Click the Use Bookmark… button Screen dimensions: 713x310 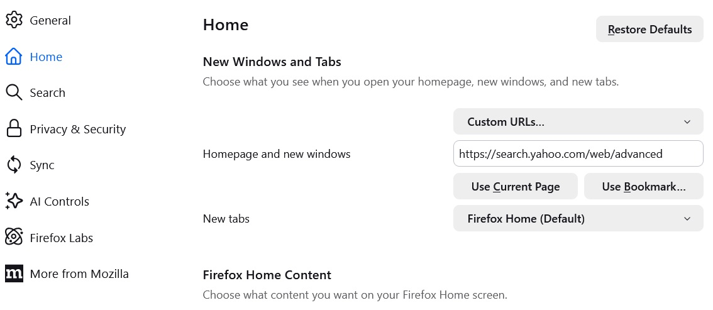pyautogui.click(x=643, y=186)
